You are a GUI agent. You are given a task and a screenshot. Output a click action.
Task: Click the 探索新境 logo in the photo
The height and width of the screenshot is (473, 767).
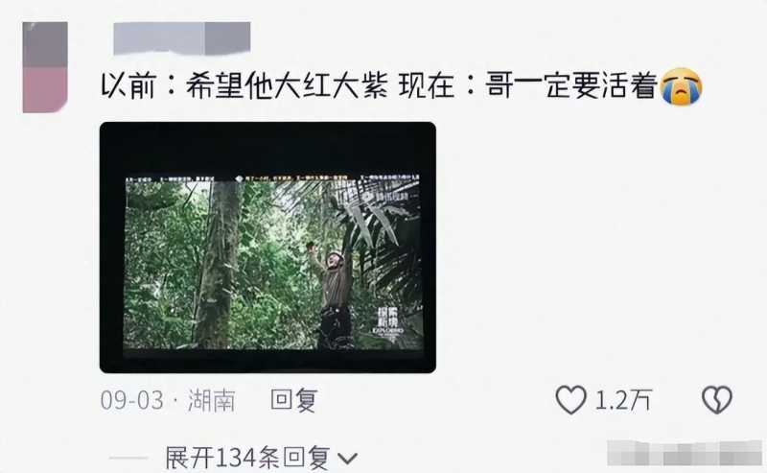(x=388, y=320)
